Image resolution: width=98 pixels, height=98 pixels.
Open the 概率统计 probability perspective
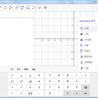[89, 57]
